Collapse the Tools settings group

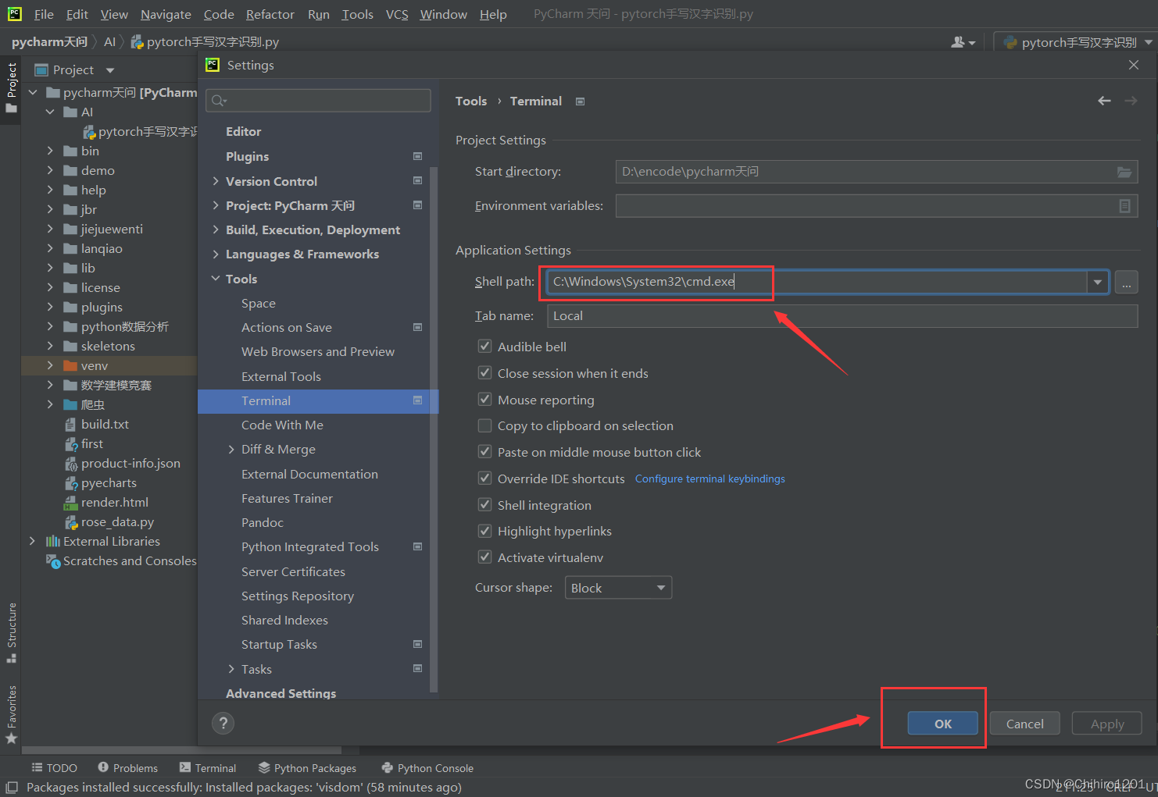(216, 279)
